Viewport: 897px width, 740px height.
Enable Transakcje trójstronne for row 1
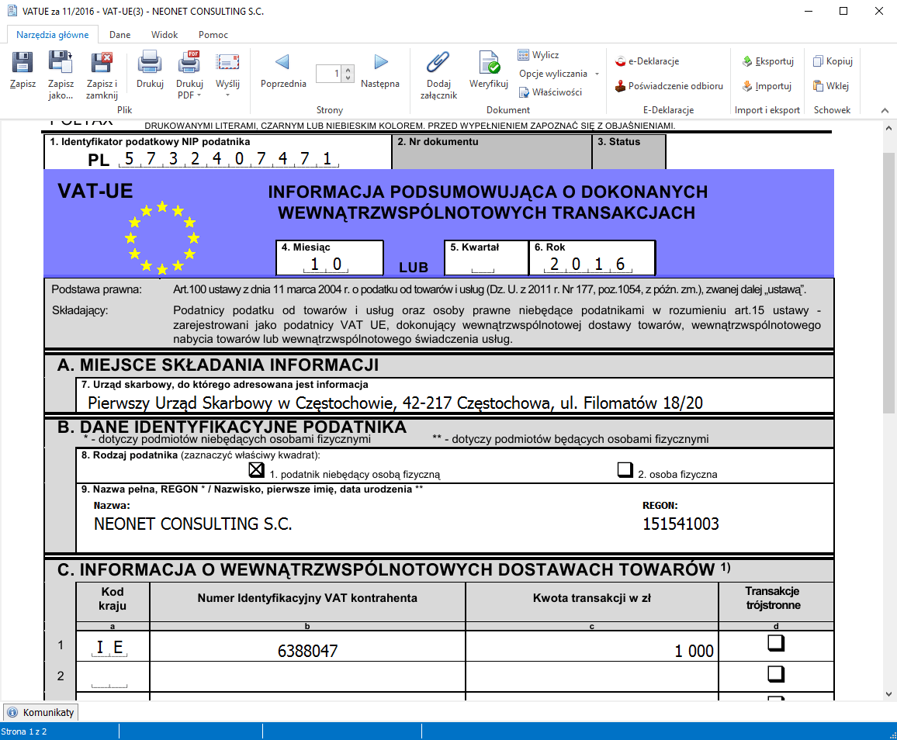pos(776,642)
